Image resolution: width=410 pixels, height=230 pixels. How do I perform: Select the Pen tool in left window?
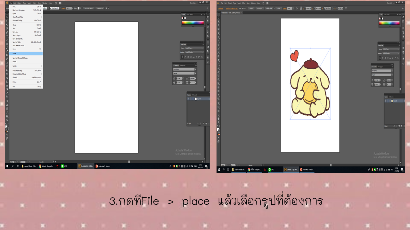point(7,32)
